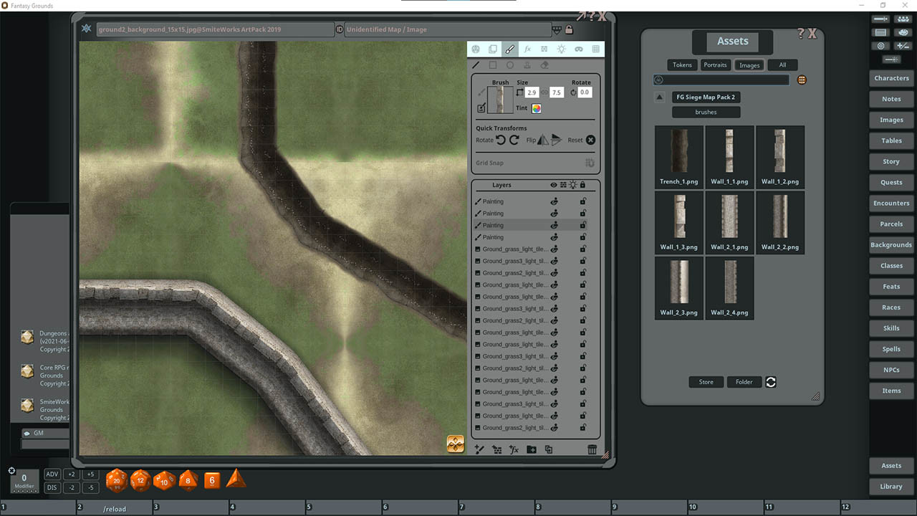917x516 pixels.
Task: Click the delete layer trash icon
Action: 592,449
